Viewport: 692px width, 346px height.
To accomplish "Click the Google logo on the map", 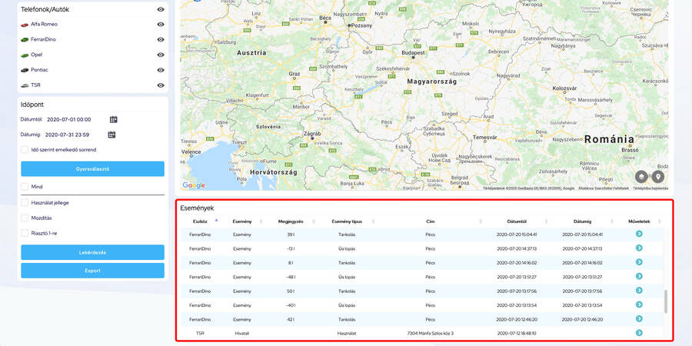I will click(x=194, y=185).
